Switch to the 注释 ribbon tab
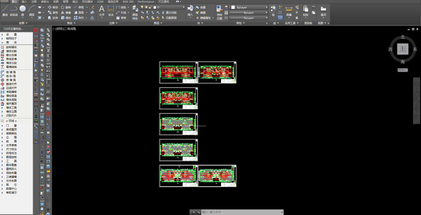Image resolution: width=421 pixels, height=215 pixels. tap(34, 2)
